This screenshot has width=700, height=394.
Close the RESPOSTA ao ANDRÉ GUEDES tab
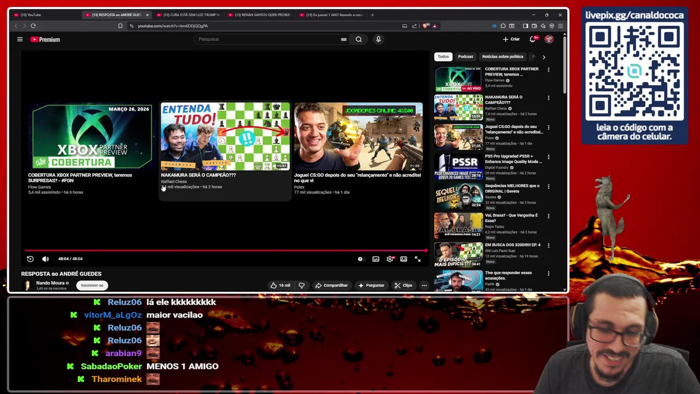point(147,15)
